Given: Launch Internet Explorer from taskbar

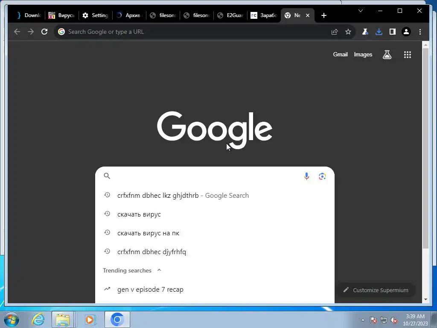Looking at the screenshot, I should [38, 319].
